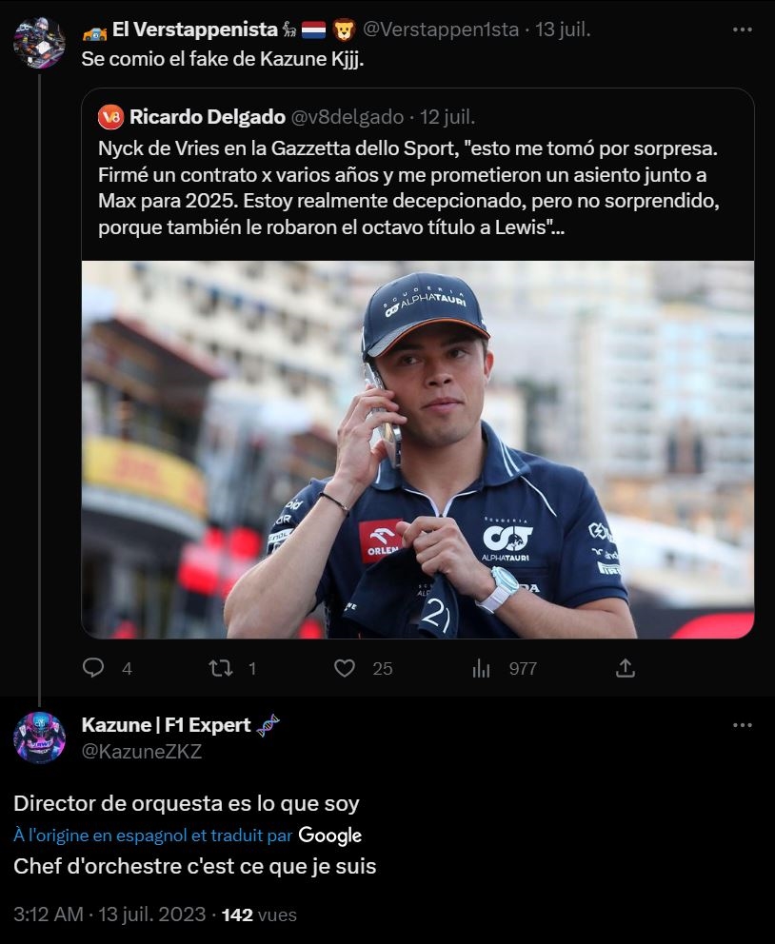
Task: Open more options on Kazune's tweet
Action: pos(743,725)
